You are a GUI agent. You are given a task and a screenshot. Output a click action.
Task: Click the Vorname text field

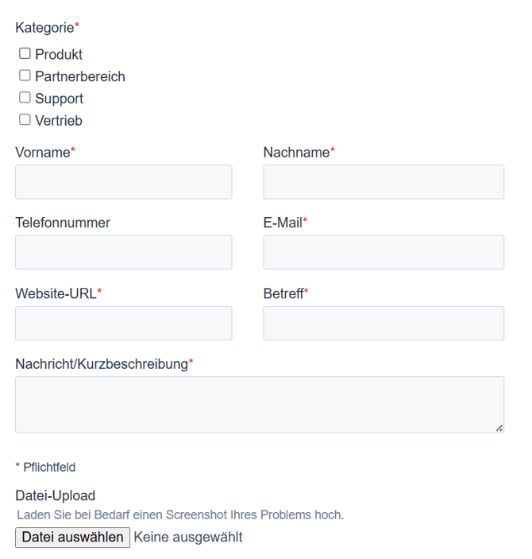[124, 182]
